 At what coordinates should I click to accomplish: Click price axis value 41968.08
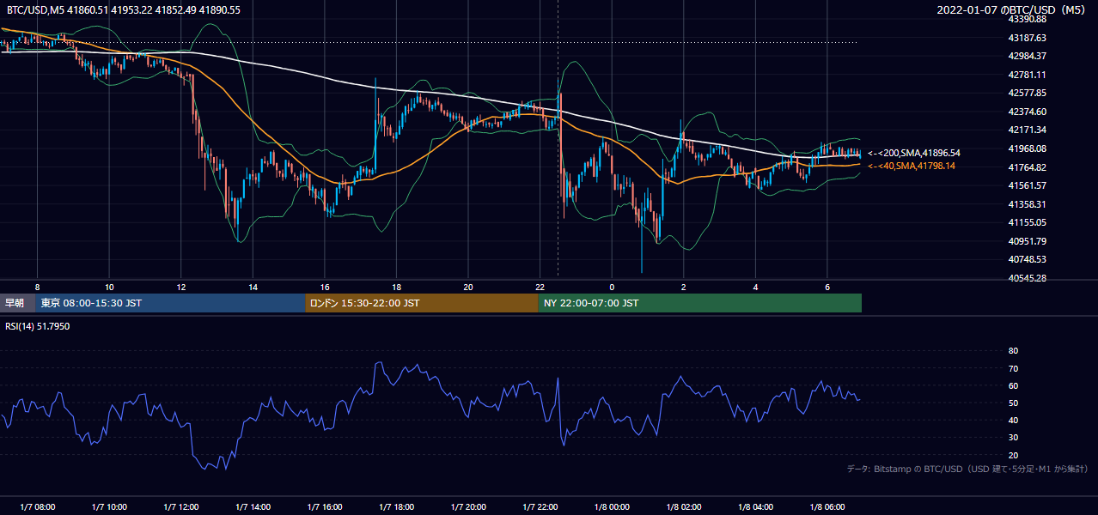(x=1027, y=148)
